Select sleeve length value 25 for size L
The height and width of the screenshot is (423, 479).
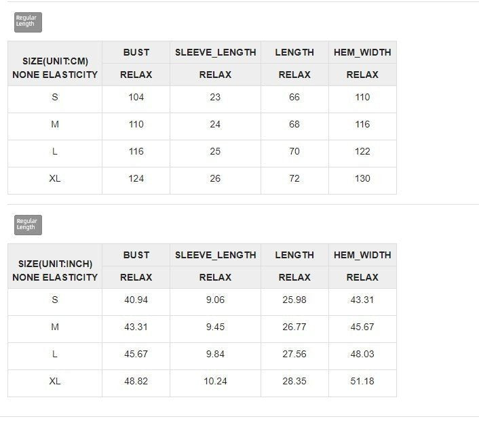(216, 151)
